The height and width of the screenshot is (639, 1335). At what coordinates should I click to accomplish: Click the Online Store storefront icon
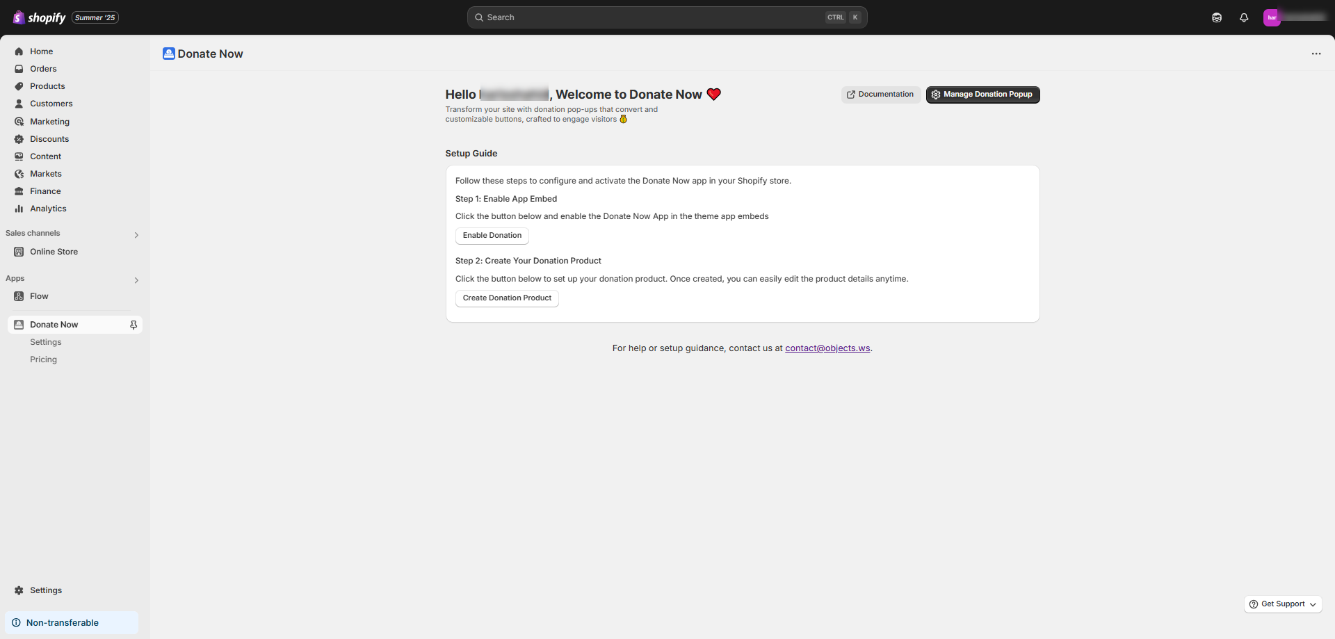[x=19, y=252]
